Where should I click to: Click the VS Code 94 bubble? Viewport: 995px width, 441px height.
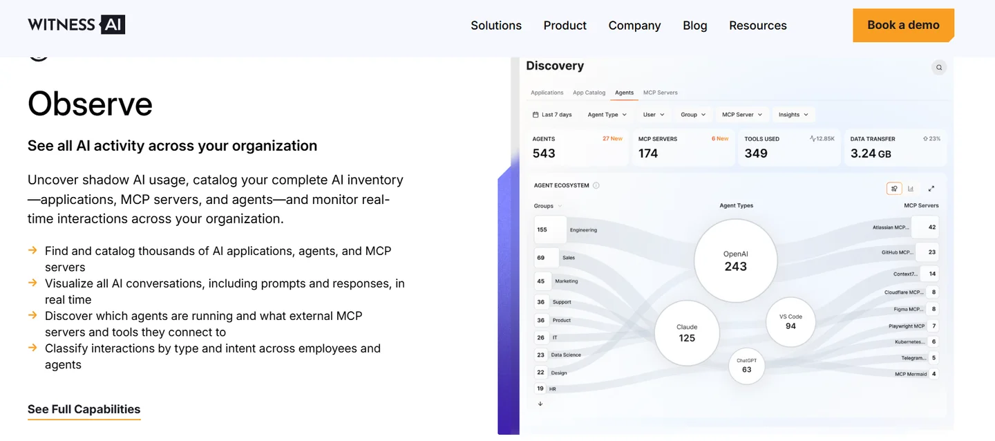(x=790, y=321)
